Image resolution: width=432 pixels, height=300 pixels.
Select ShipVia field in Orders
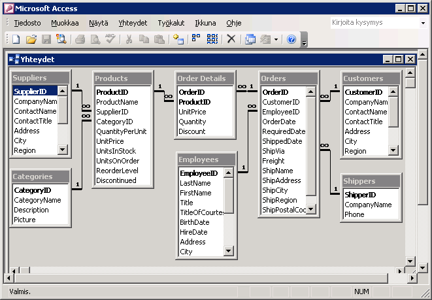(284, 151)
